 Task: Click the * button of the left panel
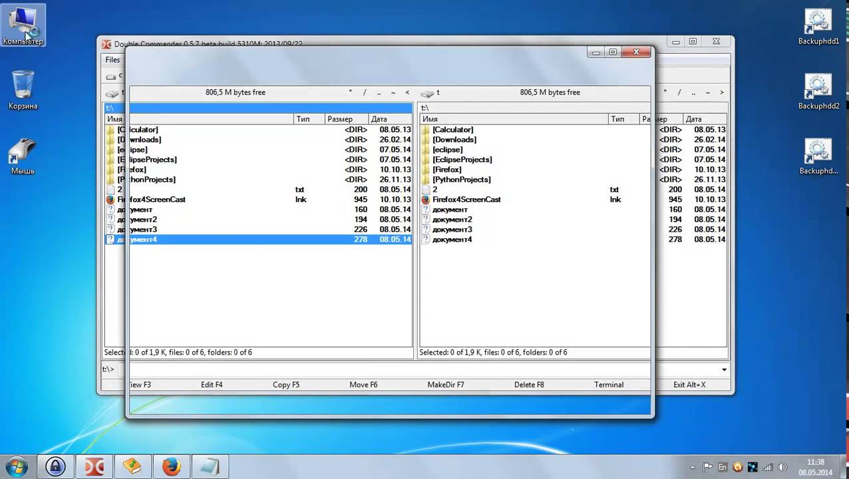[x=351, y=92]
